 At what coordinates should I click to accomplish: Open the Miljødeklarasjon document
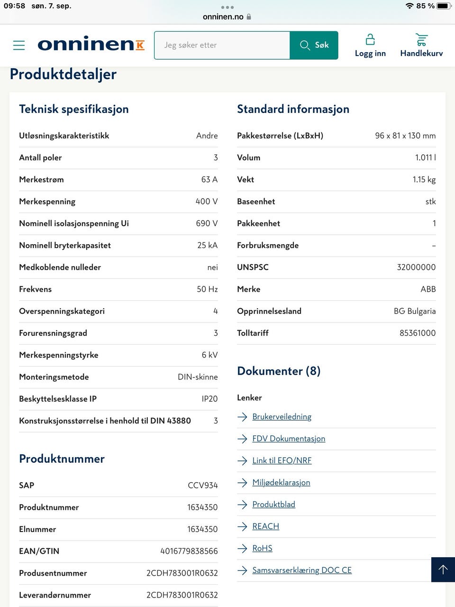pos(281,482)
